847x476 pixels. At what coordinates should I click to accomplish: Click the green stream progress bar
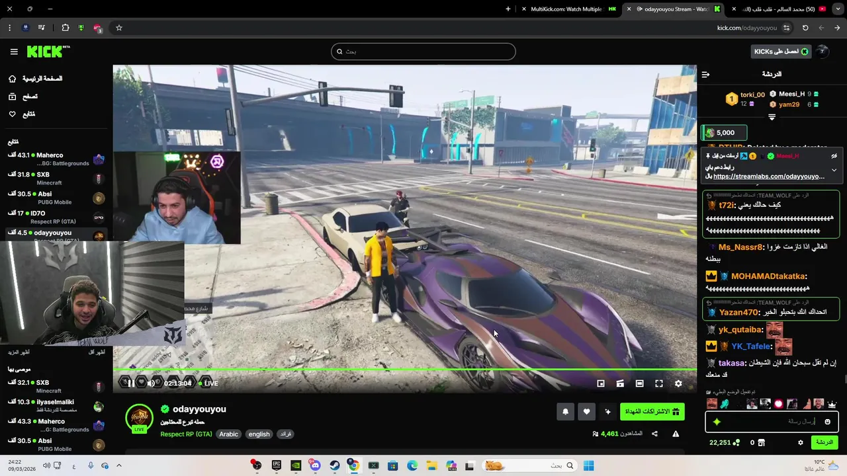(x=404, y=370)
